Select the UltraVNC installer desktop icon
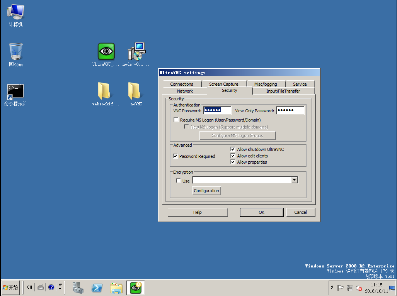397x296 pixels. coord(106,54)
